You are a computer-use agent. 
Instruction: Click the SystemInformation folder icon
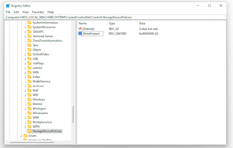(30, 23)
